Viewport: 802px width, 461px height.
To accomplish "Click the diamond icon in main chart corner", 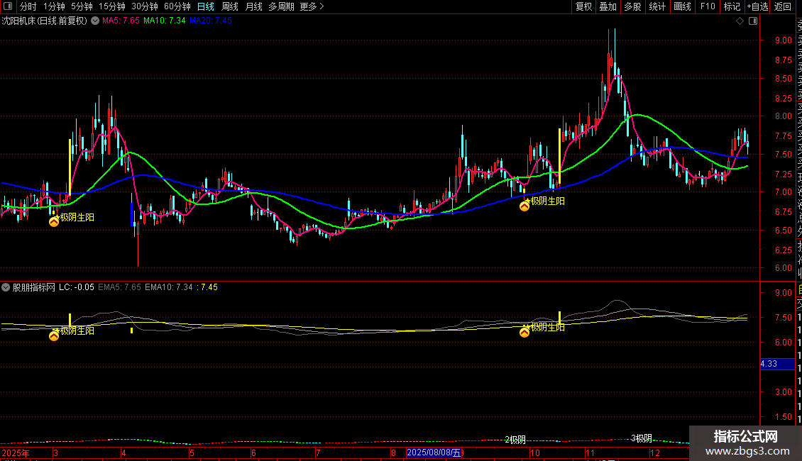I will [x=740, y=21].
